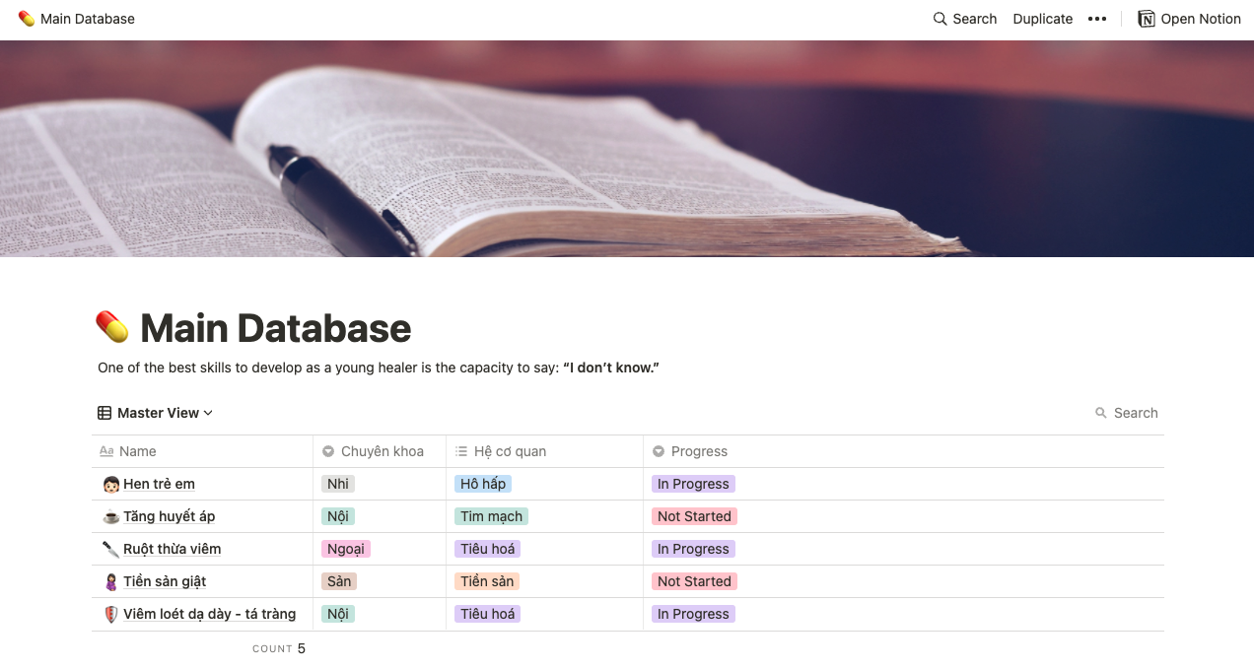Click the status icon in the Progress header
This screenshot has width=1254, height=669.
[x=658, y=450]
